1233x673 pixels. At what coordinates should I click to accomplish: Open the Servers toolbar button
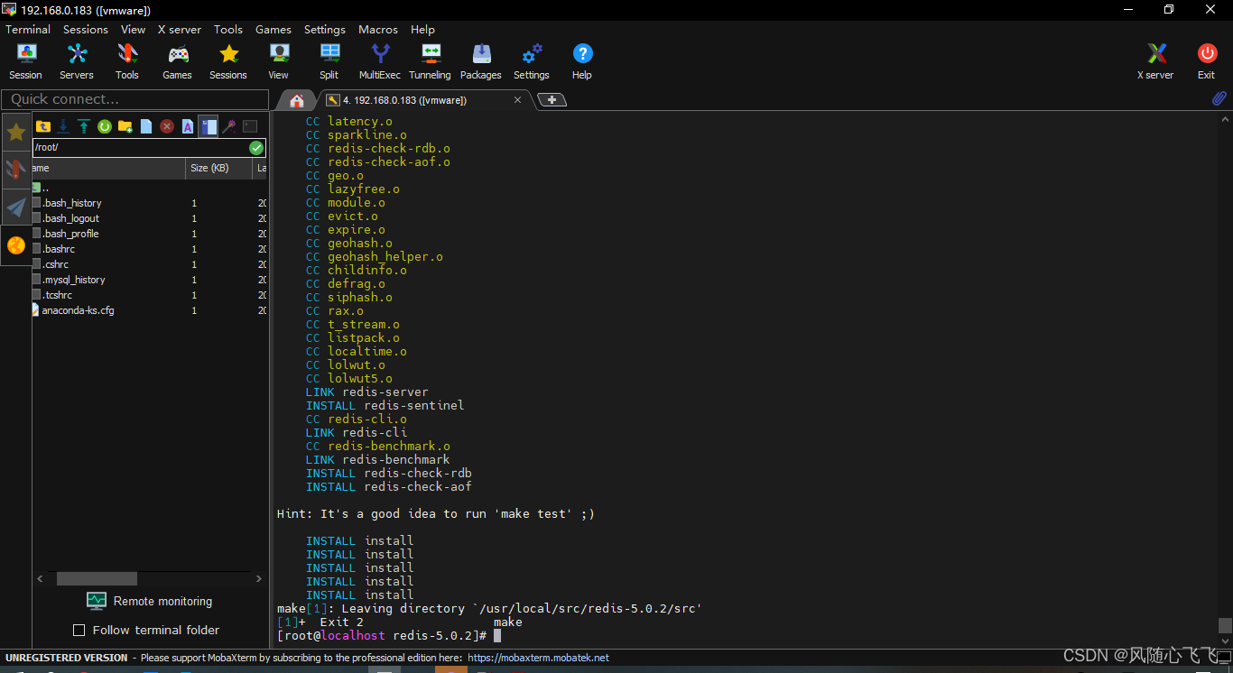77,61
